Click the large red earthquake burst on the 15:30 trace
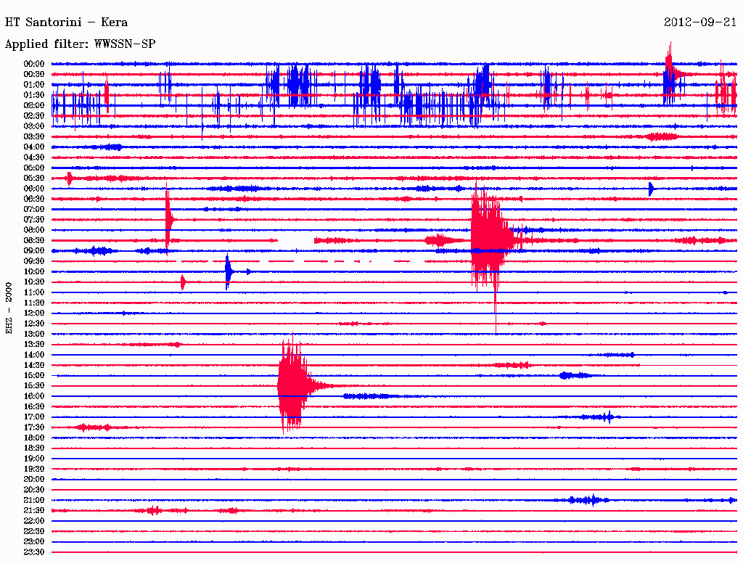Screen dimensions: 743x566 pyautogui.click(x=294, y=385)
